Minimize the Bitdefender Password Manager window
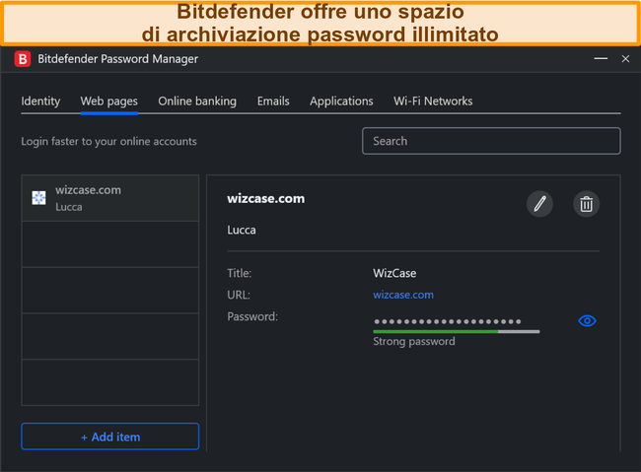641x472 pixels. pyautogui.click(x=601, y=59)
